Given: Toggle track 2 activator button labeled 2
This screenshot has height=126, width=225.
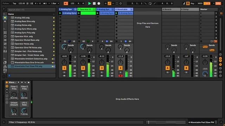Looking at the screenshot, I should coord(83,68).
